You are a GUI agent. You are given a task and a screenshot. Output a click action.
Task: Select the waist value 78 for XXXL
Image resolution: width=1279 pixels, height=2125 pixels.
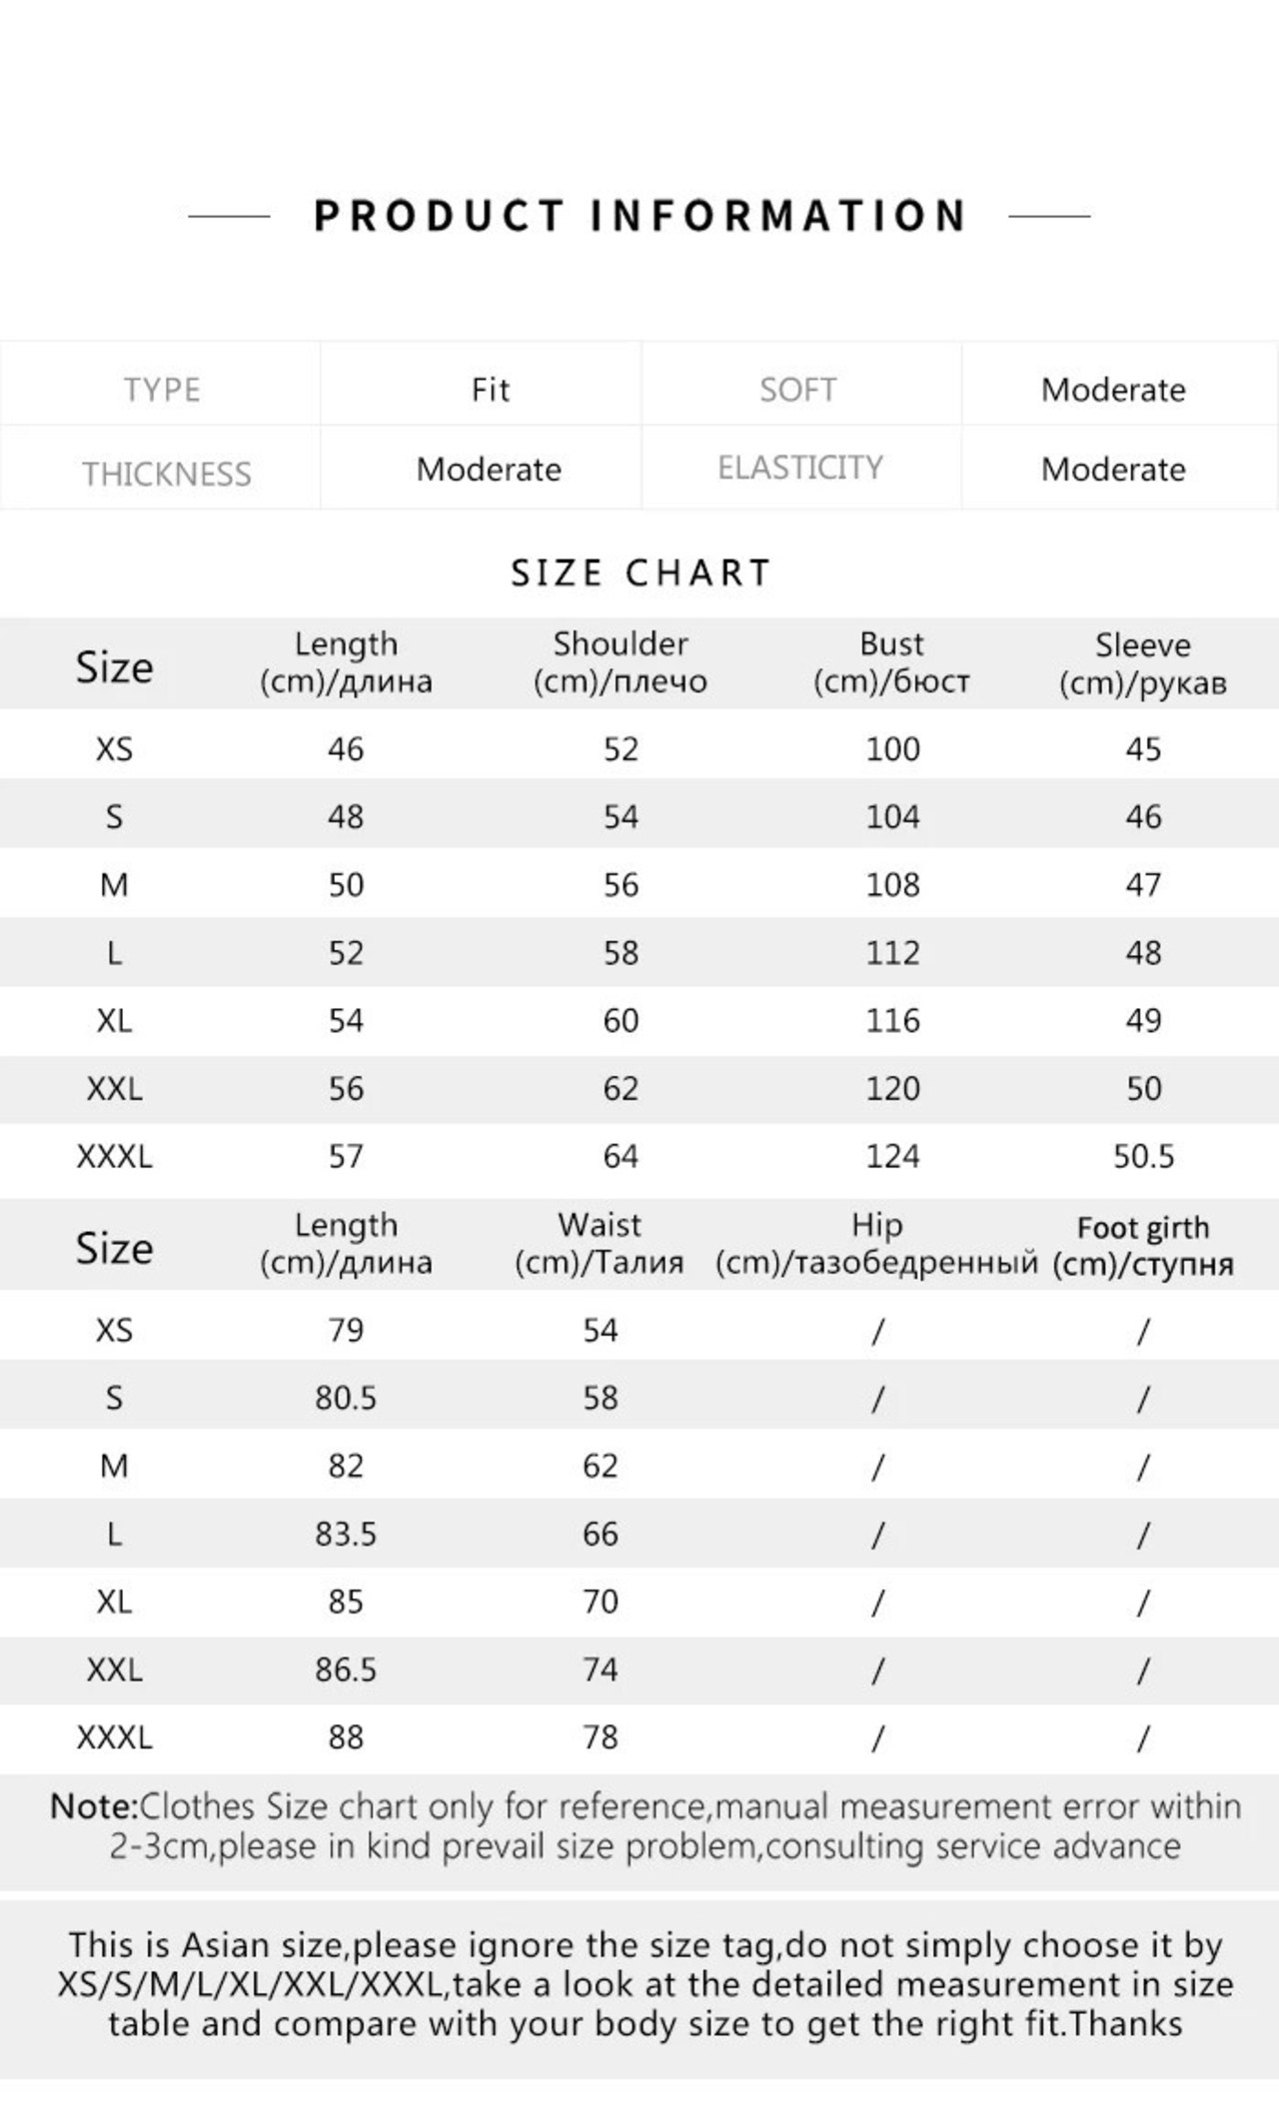pos(600,1738)
